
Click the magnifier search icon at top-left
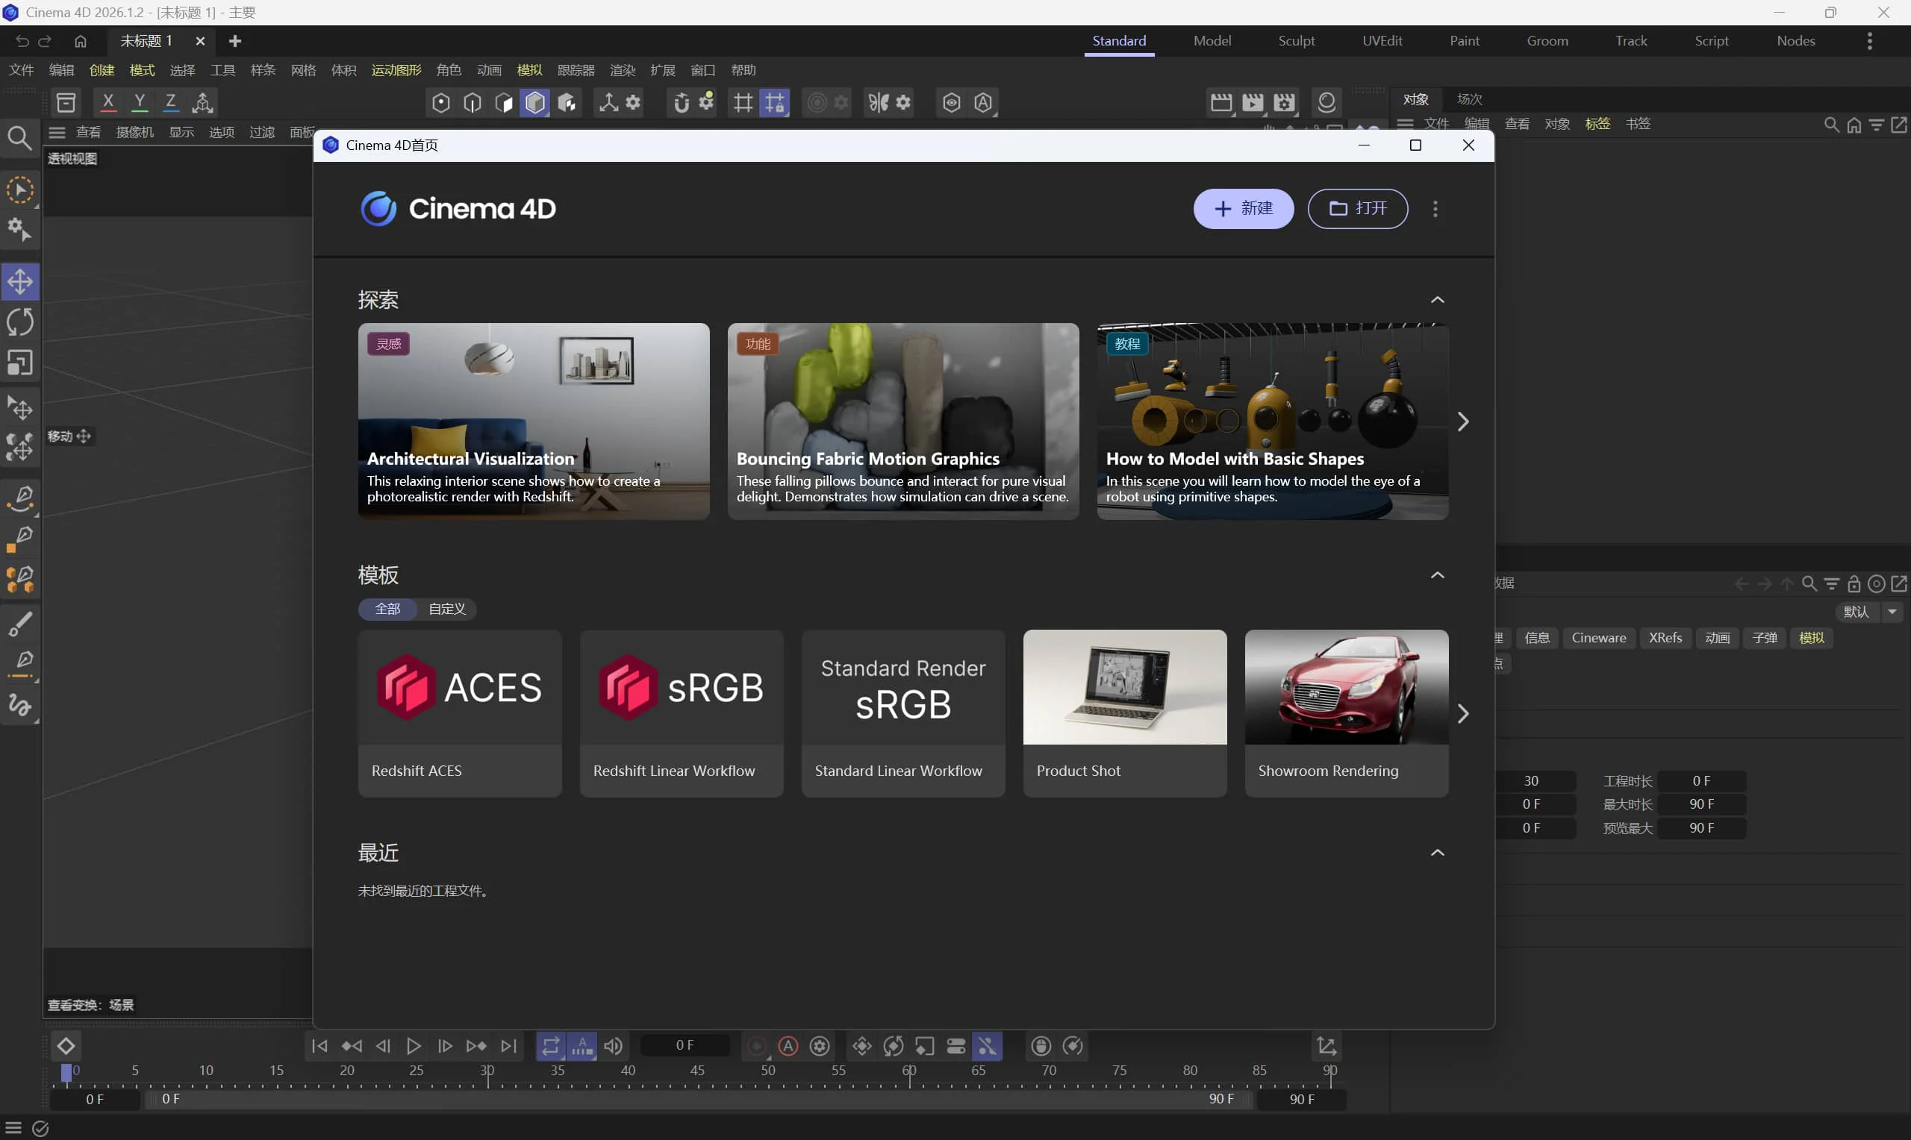[x=19, y=138]
